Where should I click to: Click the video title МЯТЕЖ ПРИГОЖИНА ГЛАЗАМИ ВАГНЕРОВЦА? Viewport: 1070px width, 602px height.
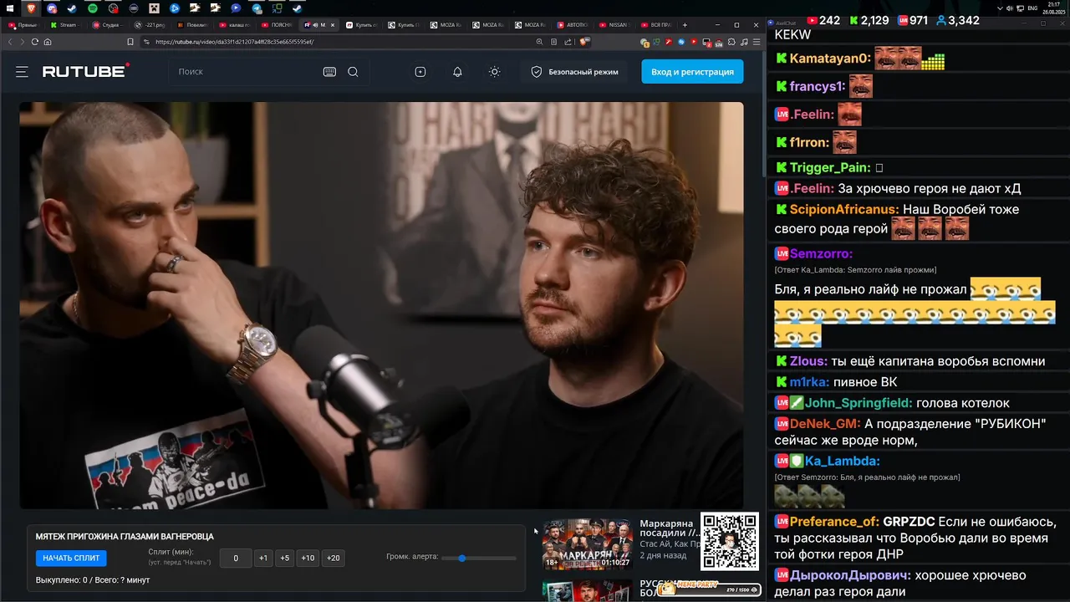[125, 537]
